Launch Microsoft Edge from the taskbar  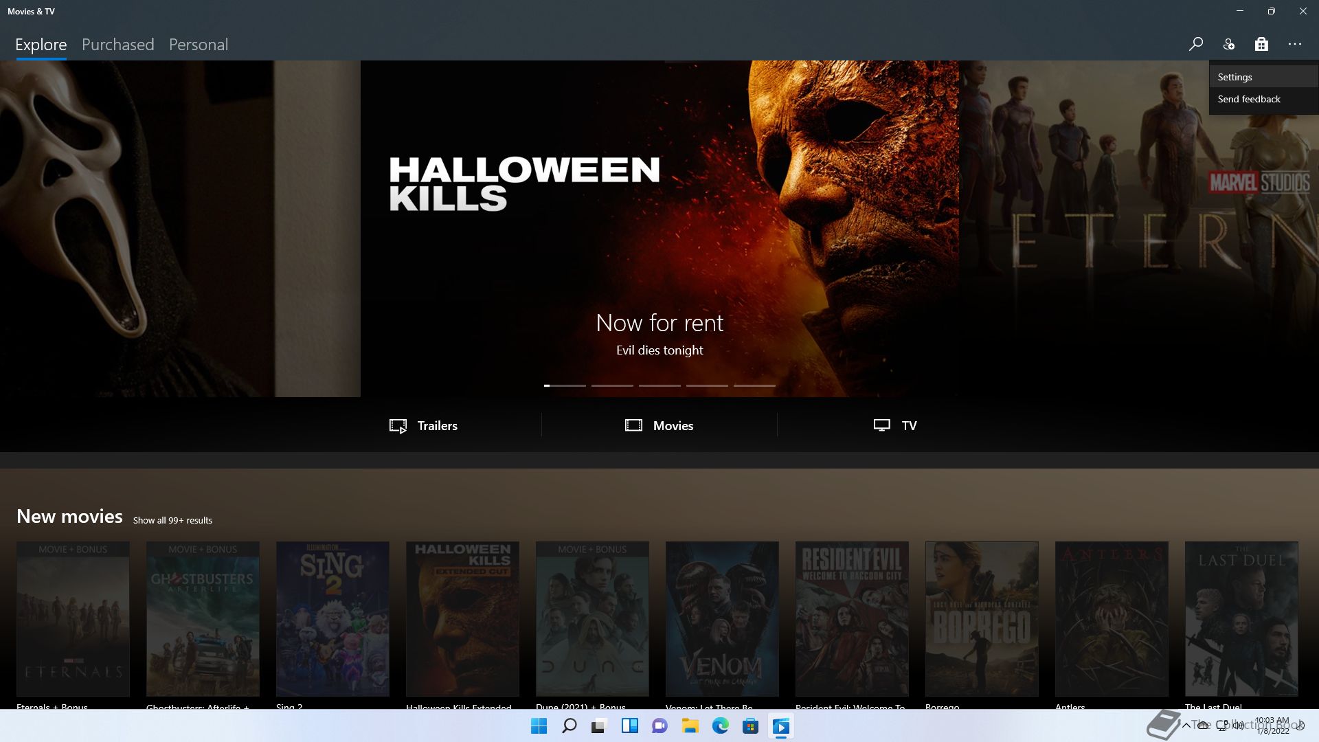720,726
